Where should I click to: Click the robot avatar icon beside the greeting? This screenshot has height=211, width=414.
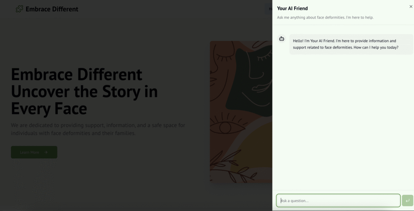[x=282, y=39]
